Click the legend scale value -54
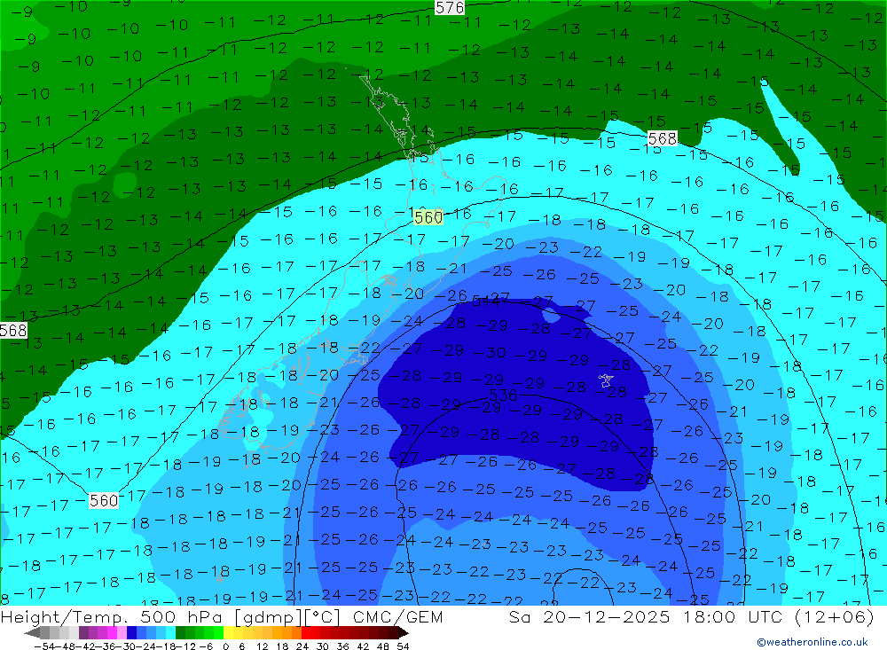Image resolution: width=887 pixels, height=650 pixels. point(43,646)
